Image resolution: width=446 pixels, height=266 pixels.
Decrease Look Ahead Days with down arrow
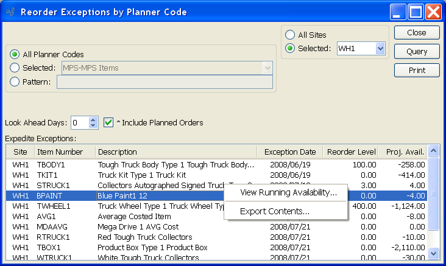[x=93, y=125]
